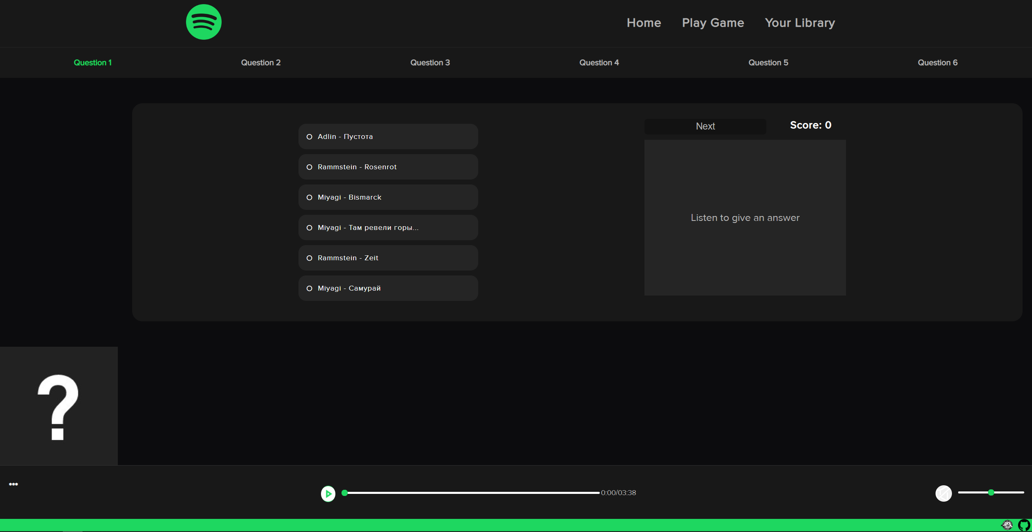
Task: Click the green progress dot on the seek bar
Action: (344, 493)
